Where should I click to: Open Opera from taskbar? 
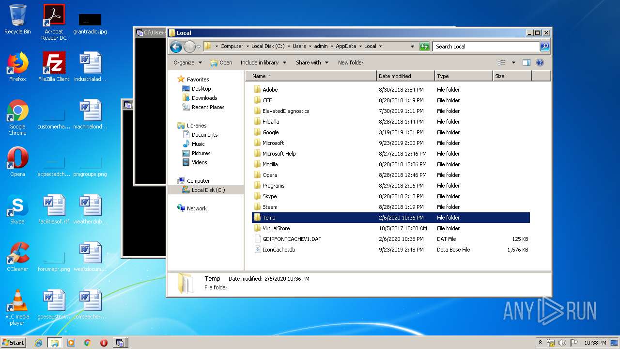pos(104,343)
